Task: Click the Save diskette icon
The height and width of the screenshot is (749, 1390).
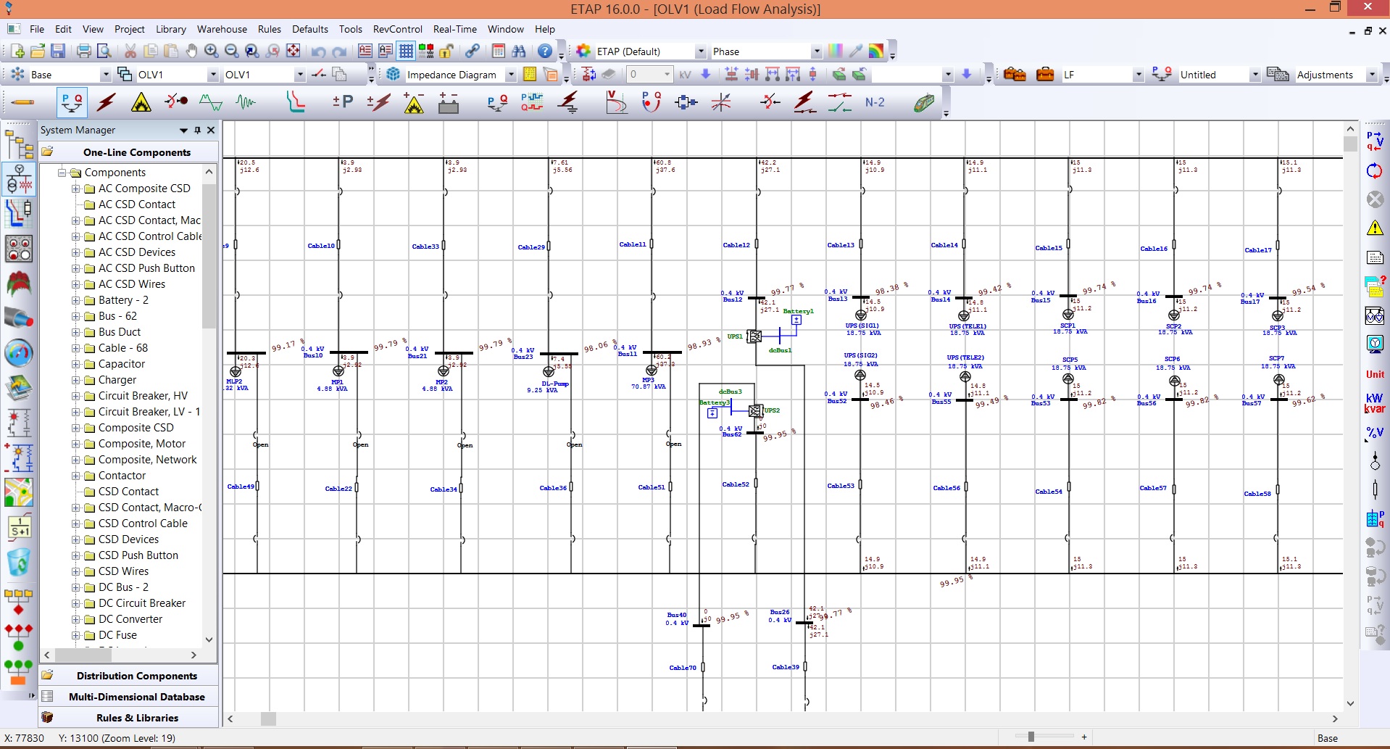Action: tap(58, 51)
